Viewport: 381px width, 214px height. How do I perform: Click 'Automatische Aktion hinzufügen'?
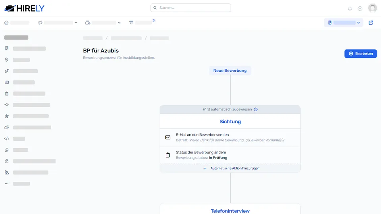(x=230, y=168)
